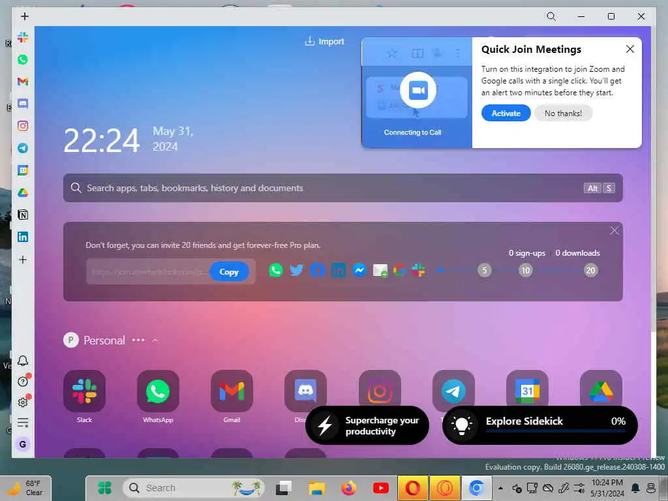Click the 10 sign-ups milestone marker

526,270
